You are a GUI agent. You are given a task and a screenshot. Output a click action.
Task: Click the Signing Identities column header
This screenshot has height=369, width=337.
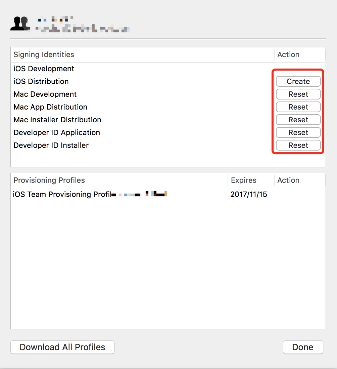[x=44, y=54]
